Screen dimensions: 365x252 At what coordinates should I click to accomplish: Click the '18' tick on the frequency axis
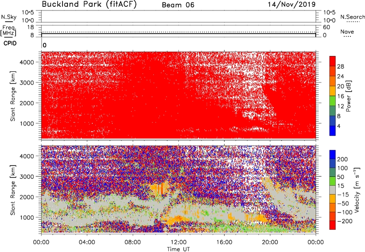[x=31, y=27]
